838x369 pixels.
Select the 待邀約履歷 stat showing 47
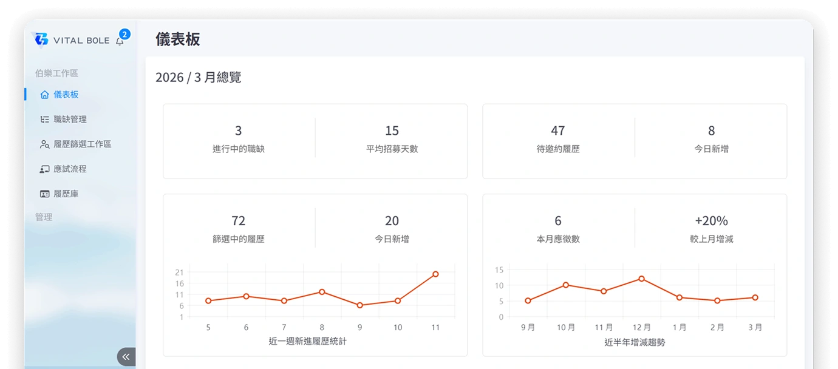tap(558, 139)
